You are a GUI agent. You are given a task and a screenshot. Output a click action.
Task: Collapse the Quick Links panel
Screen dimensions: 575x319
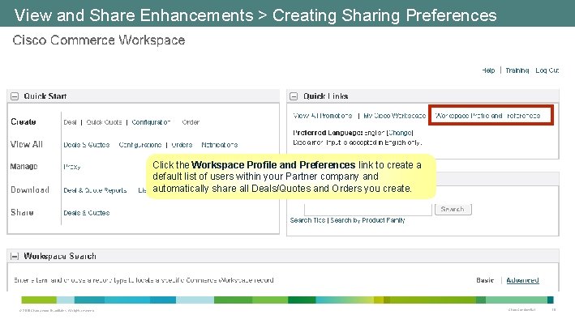294,96
